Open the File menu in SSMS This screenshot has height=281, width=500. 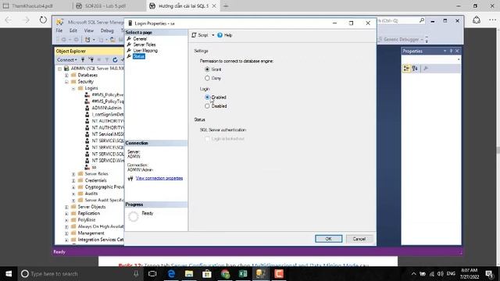(59, 30)
